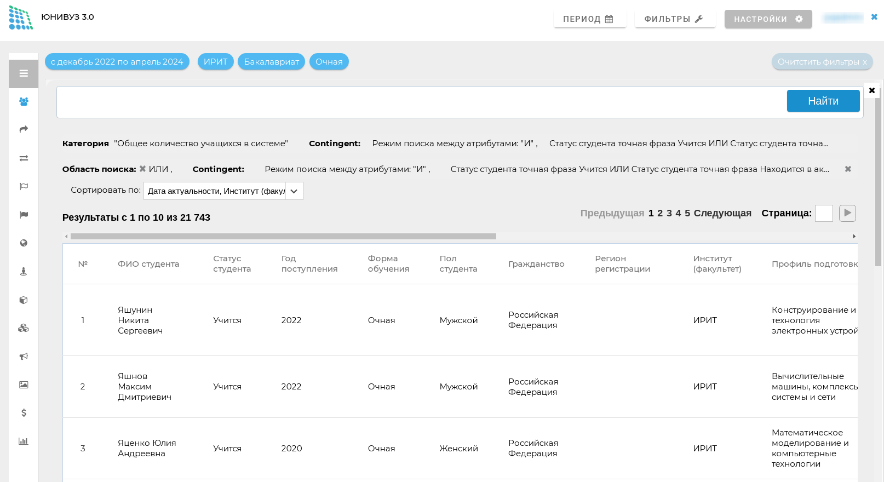Select the outlined flag sidebar icon
Viewport: 884px width, 482px height.
pyautogui.click(x=24, y=186)
